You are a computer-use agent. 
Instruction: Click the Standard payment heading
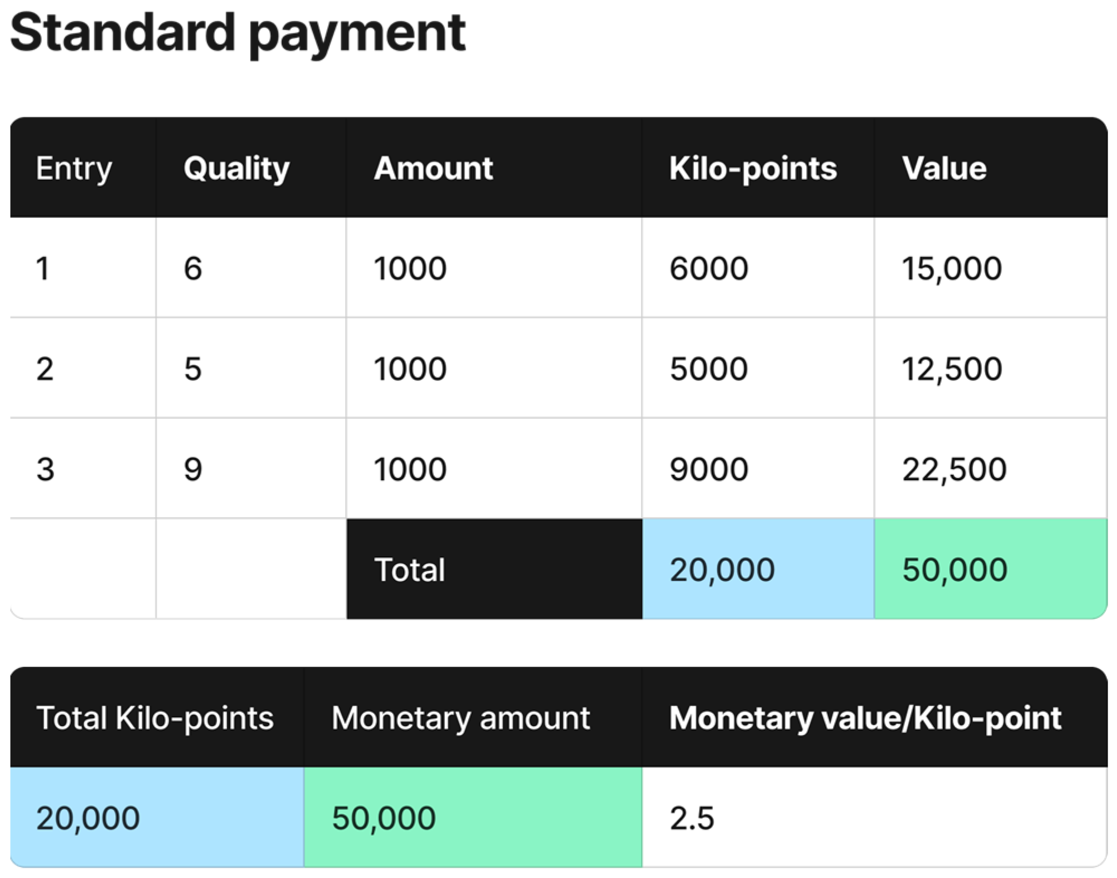(238, 34)
